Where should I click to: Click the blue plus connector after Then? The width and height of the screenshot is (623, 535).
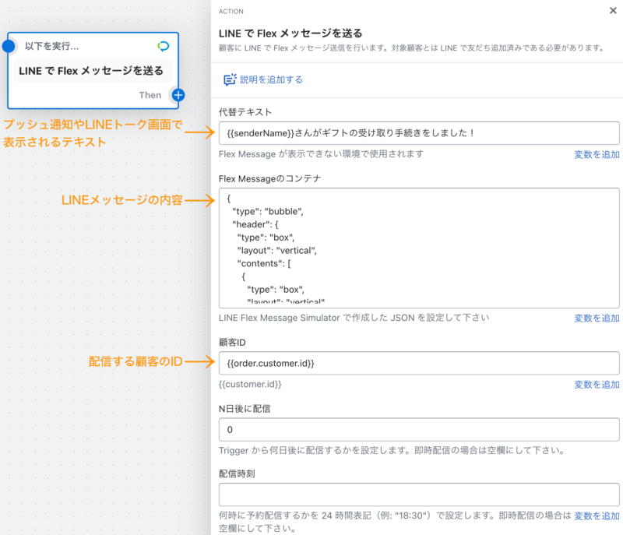(178, 95)
